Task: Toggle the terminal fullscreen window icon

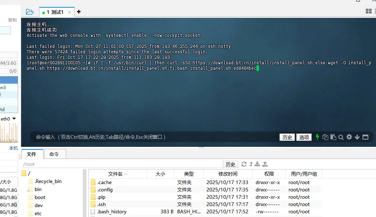Action: (365, 137)
